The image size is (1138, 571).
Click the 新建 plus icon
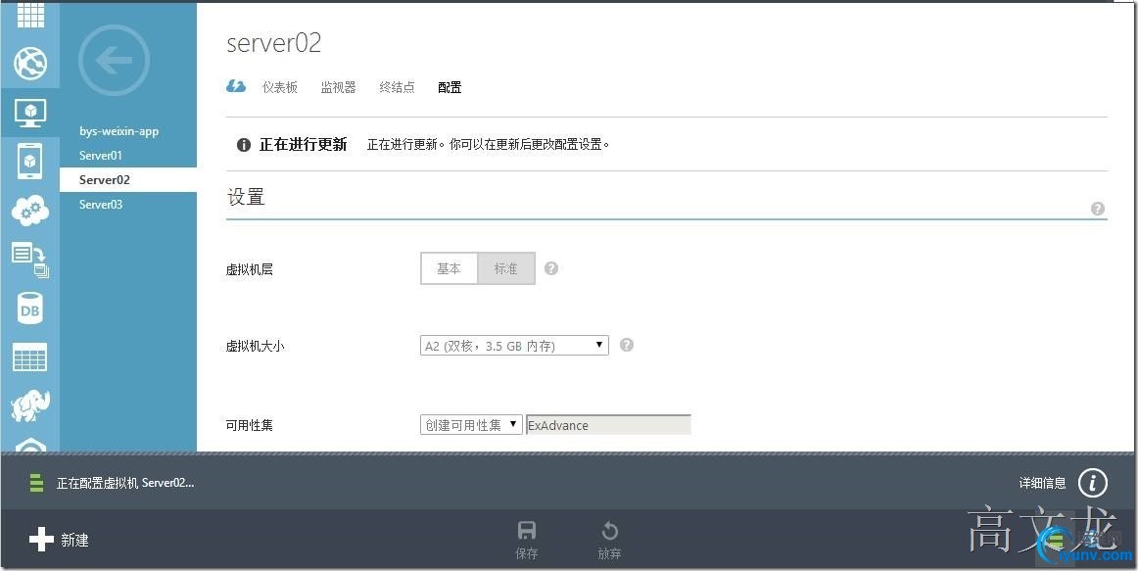(41, 539)
